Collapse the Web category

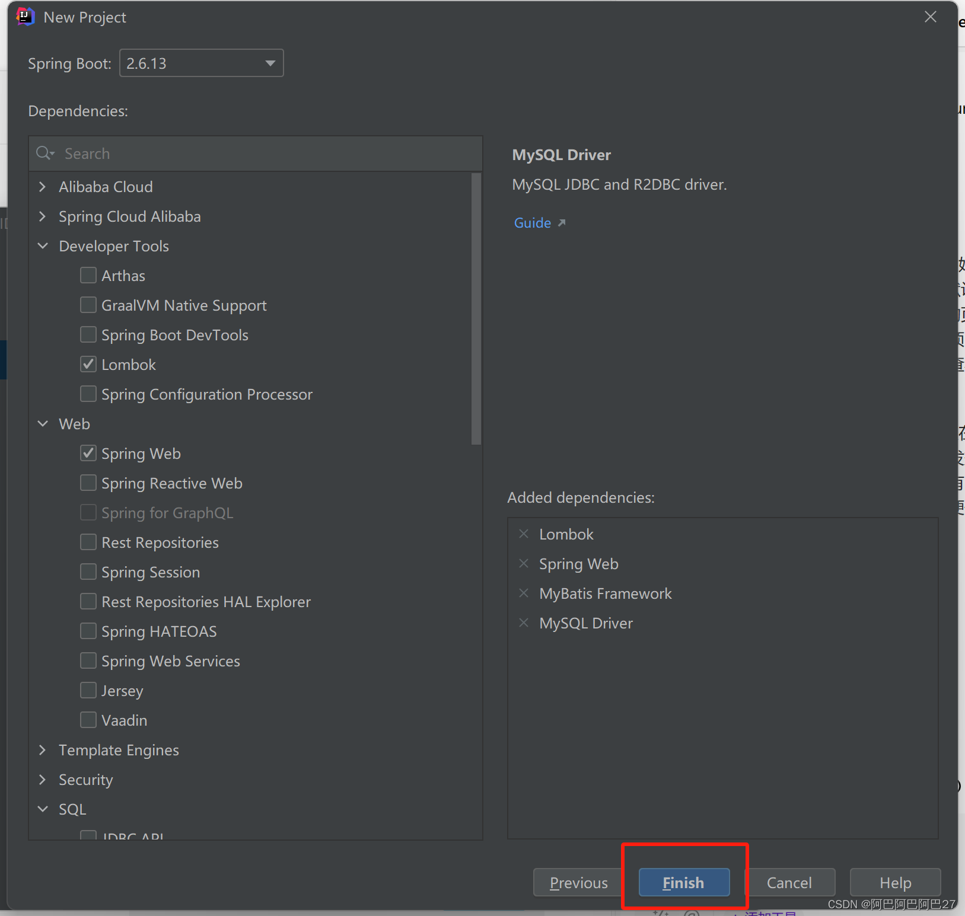43,423
